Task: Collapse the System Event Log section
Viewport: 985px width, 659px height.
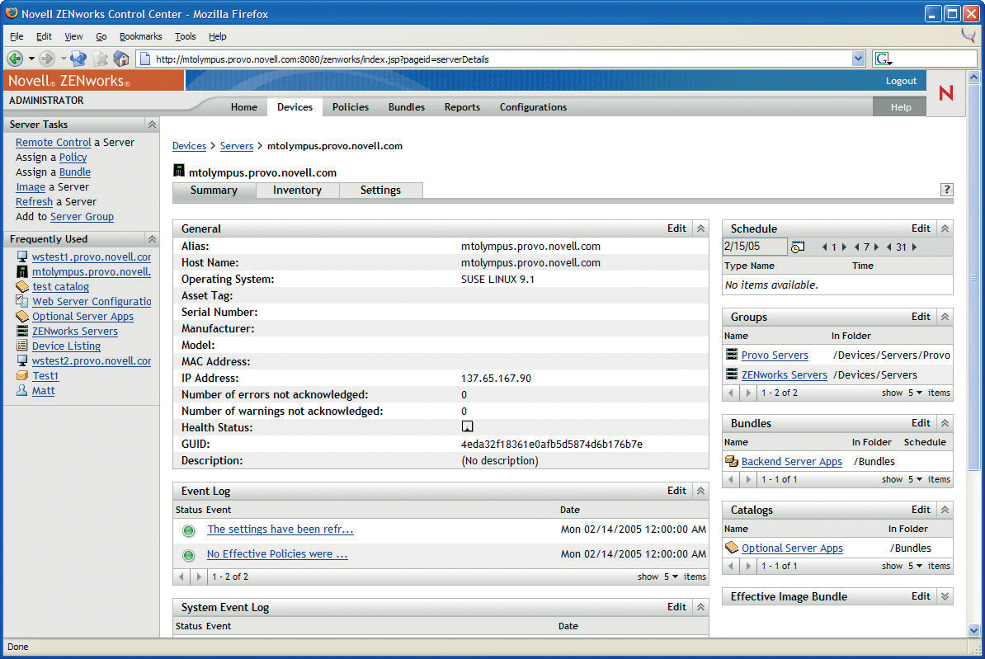Action: 700,607
